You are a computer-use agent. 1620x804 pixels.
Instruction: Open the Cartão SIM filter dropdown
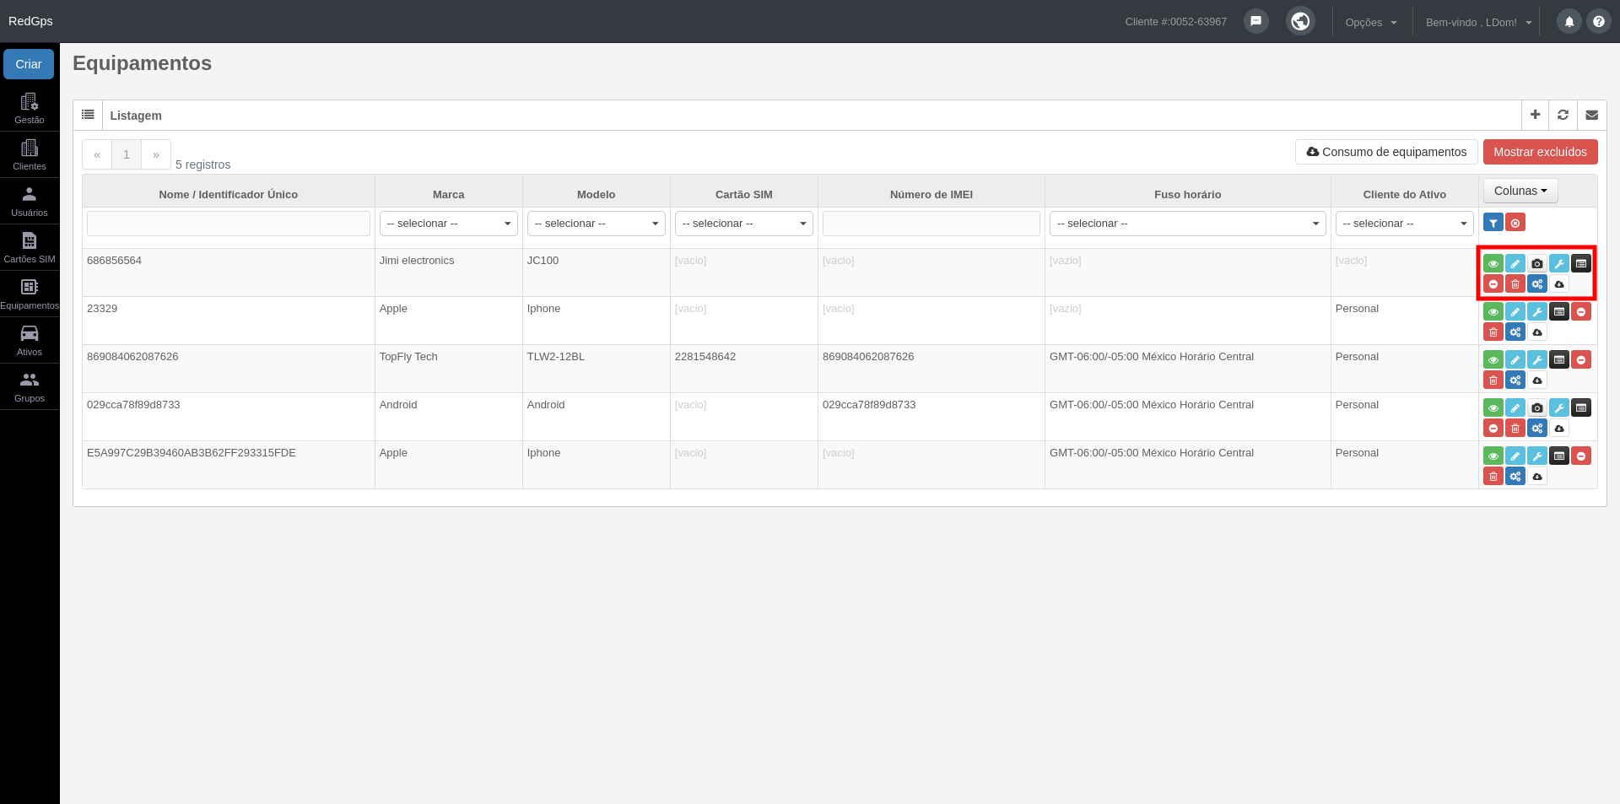(744, 224)
